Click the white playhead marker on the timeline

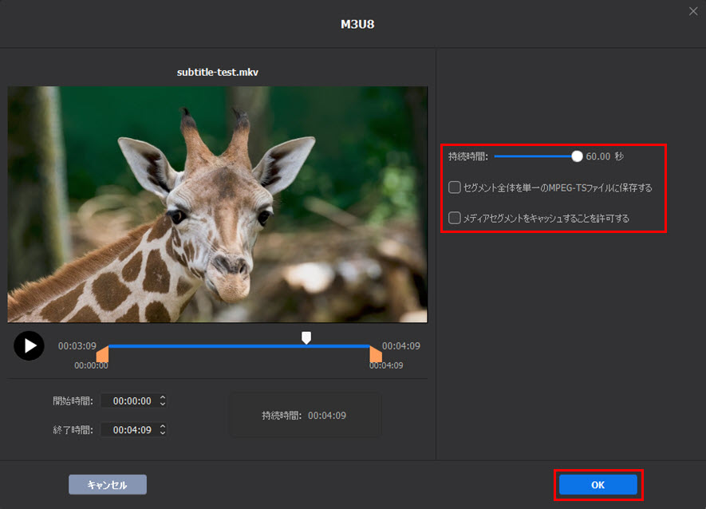tap(306, 337)
